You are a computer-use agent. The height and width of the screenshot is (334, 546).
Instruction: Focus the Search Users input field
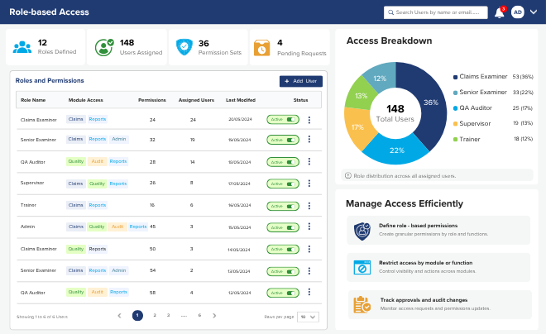(x=436, y=12)
